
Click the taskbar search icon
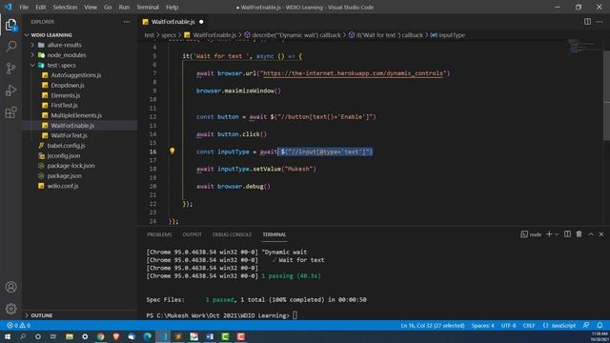click(x=23, y=336)
